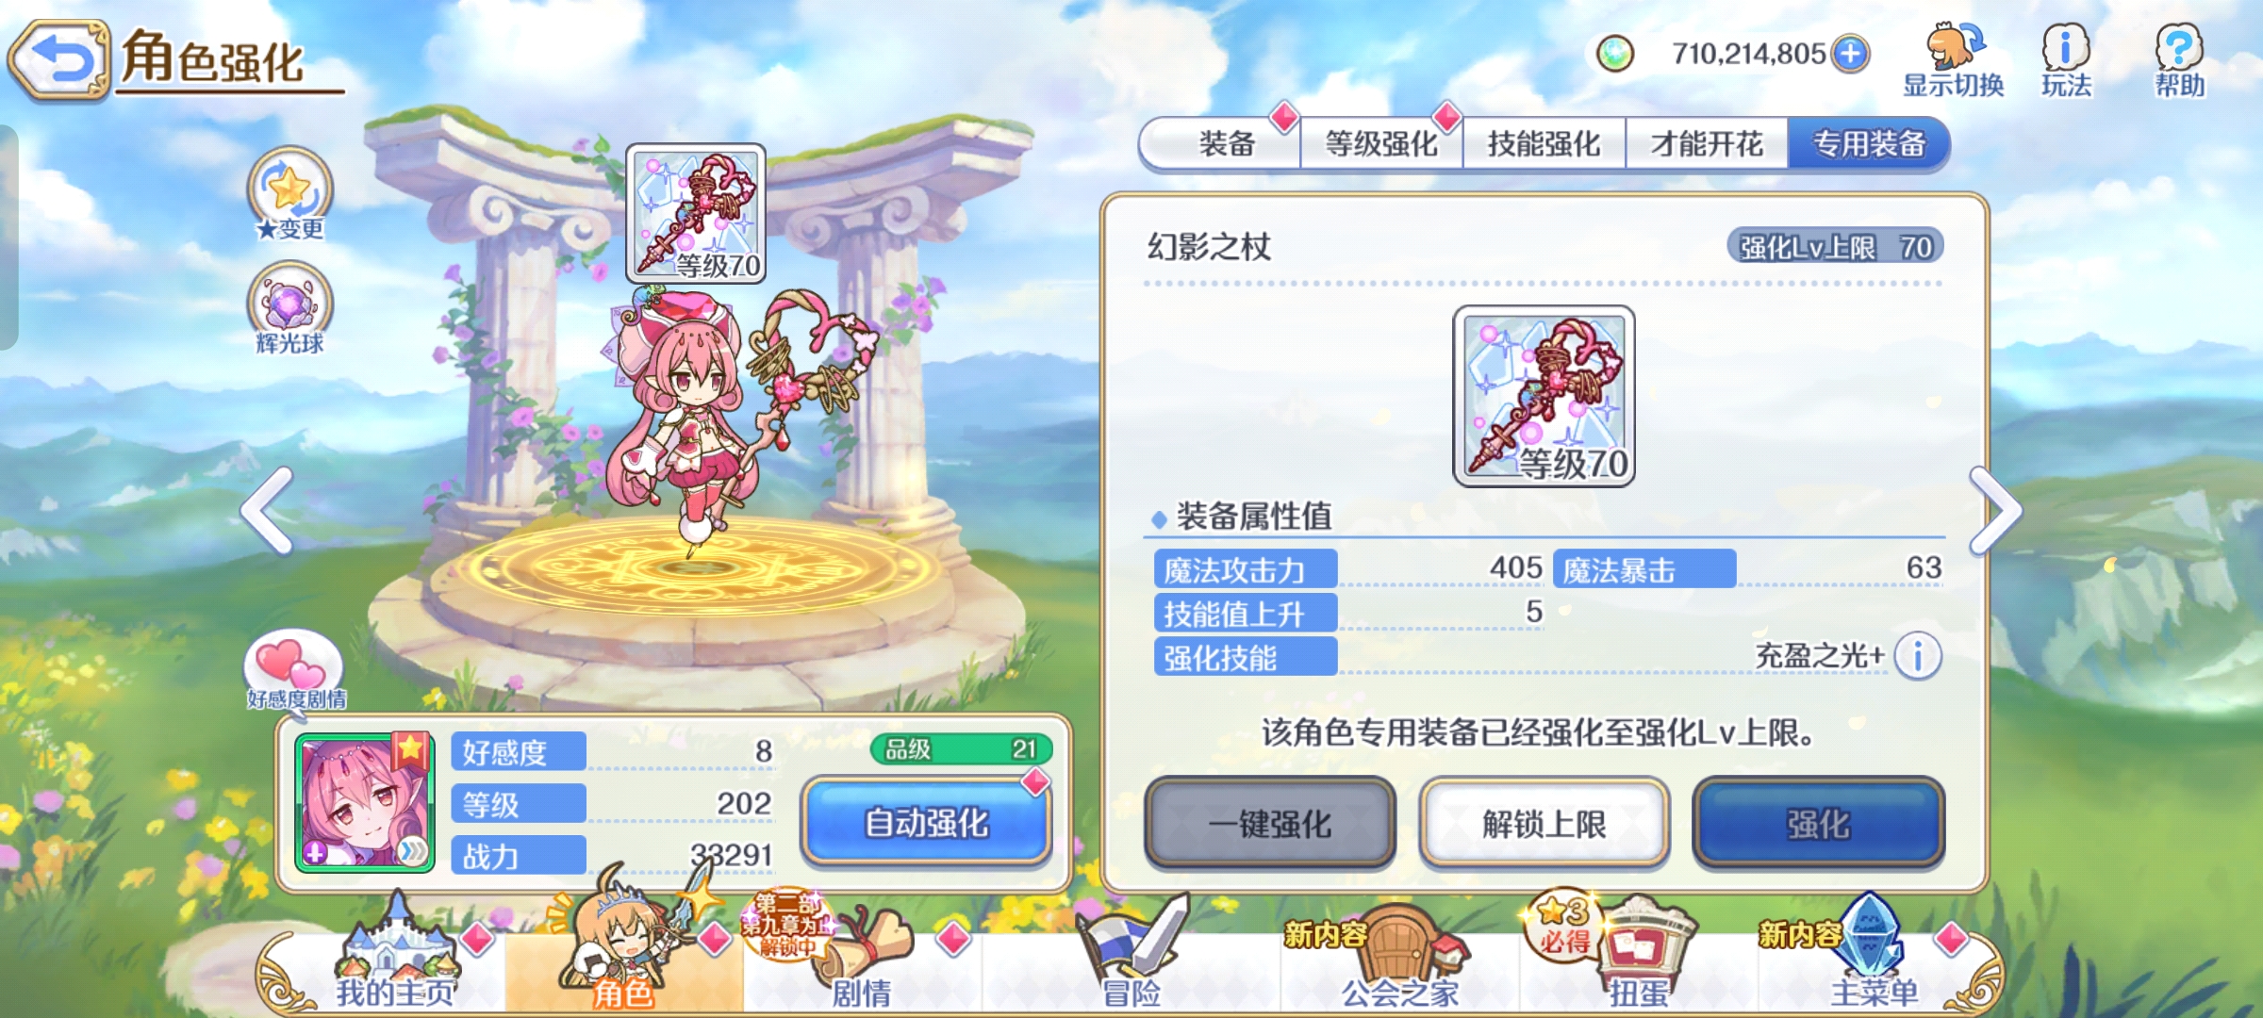The width and height of the screenshot is (2263, 1018).
Task: Click the 解锁上限 button
Action: click(1544, 824)
